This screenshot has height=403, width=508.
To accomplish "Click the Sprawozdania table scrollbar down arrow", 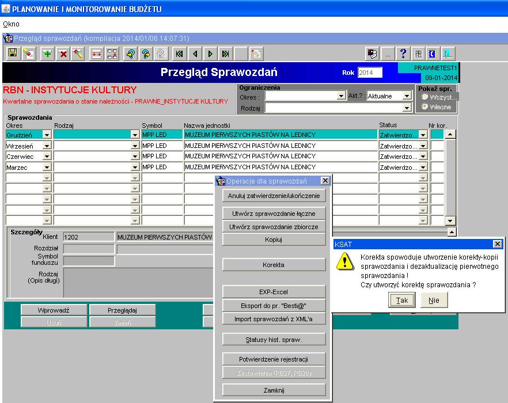I will pos(450,221).
